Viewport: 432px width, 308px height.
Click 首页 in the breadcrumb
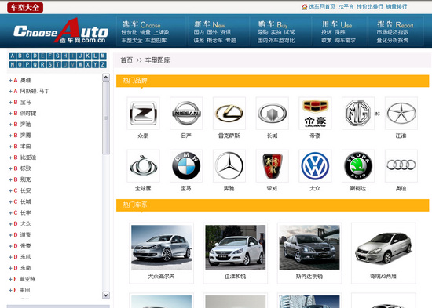coord(126,60)
